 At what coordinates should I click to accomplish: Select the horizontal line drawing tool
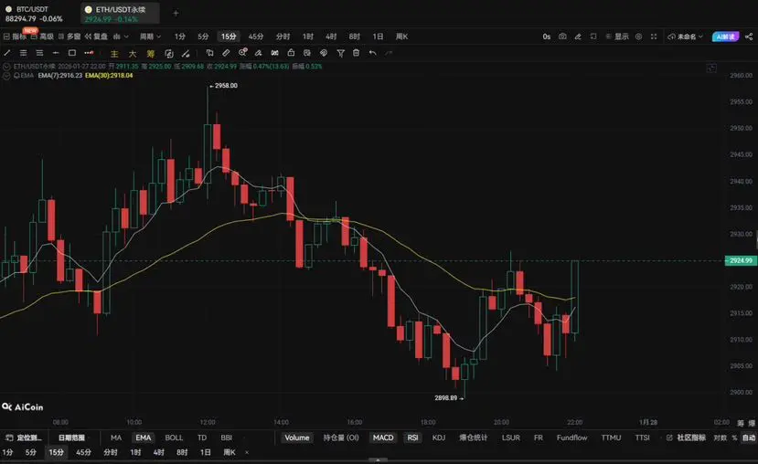(56, 53)
